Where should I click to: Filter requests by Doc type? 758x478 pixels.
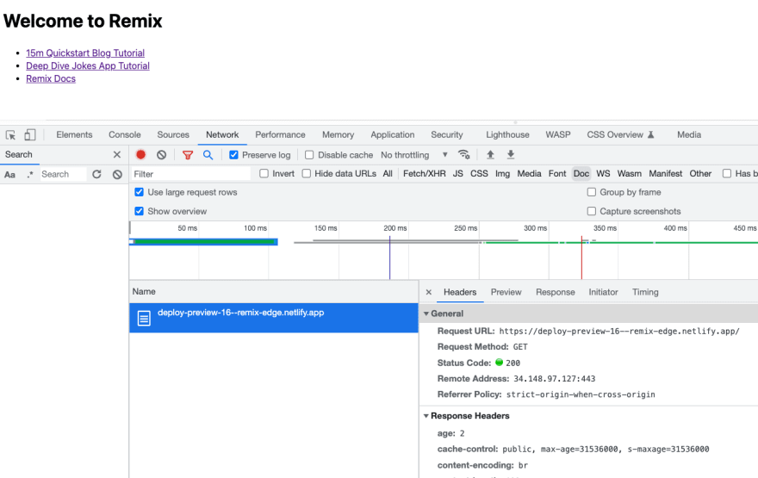(581, 173)
